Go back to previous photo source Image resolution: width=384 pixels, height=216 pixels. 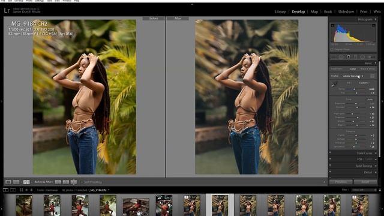pyautogui.click(x=26, y=190)
